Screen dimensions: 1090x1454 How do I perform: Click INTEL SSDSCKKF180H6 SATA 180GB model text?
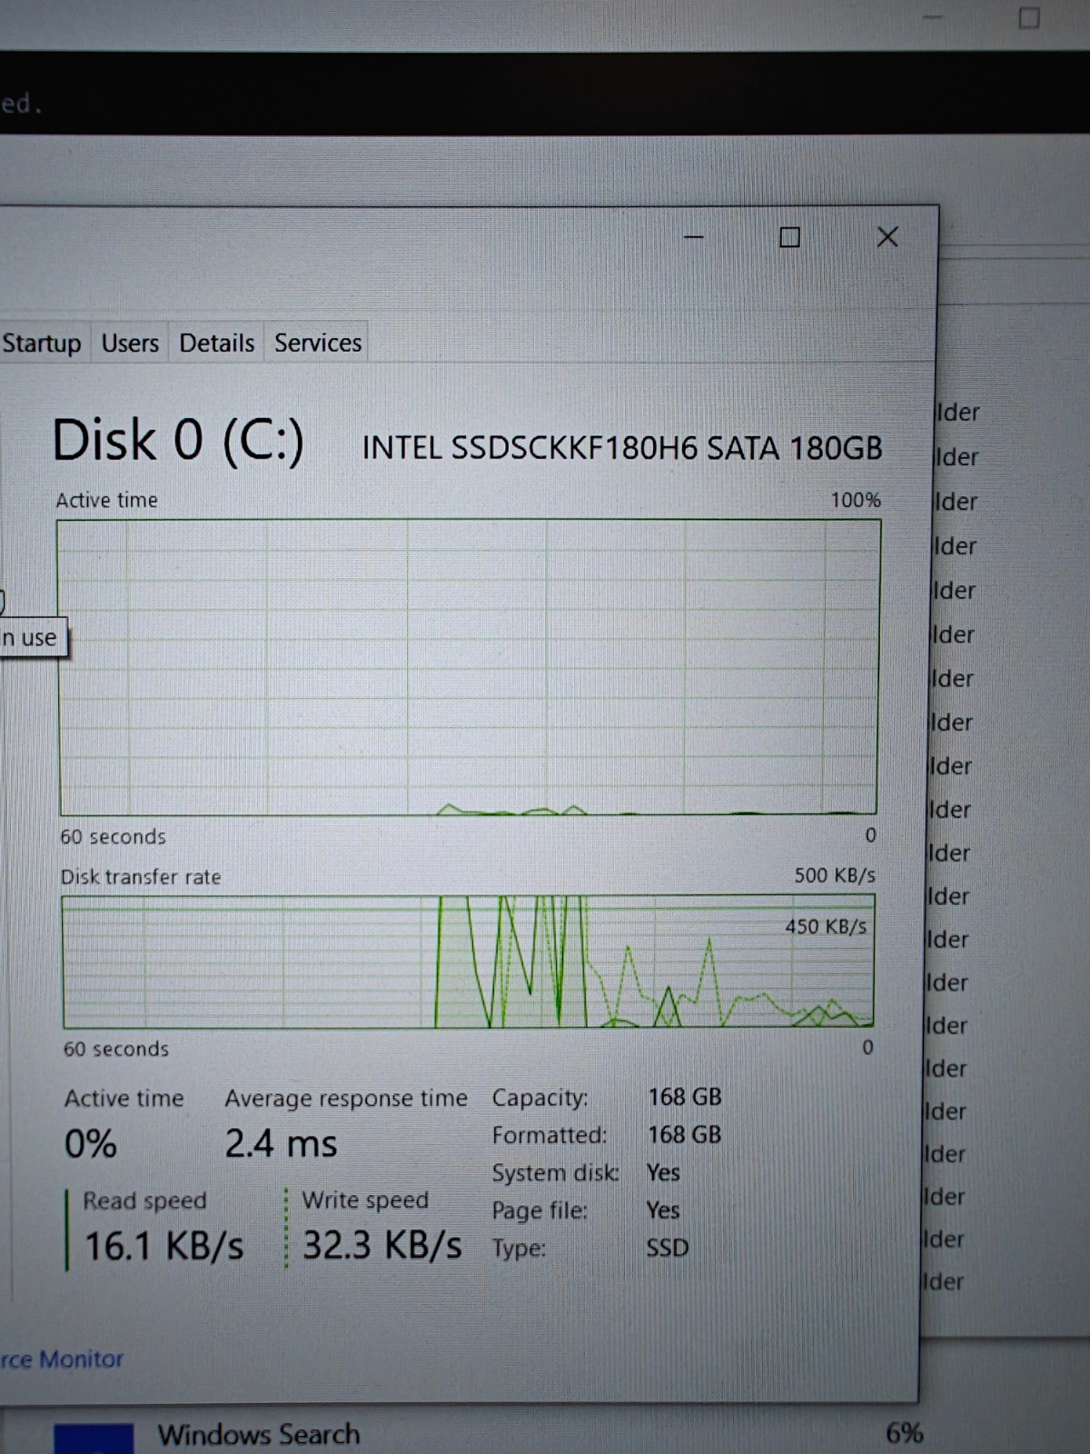point(622,448)
